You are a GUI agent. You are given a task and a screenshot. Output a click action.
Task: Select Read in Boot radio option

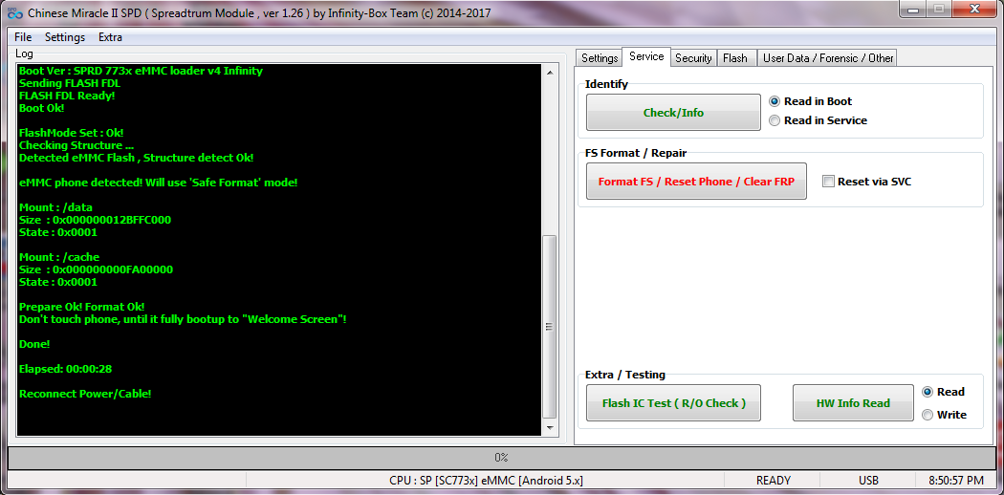coord(811,101)
